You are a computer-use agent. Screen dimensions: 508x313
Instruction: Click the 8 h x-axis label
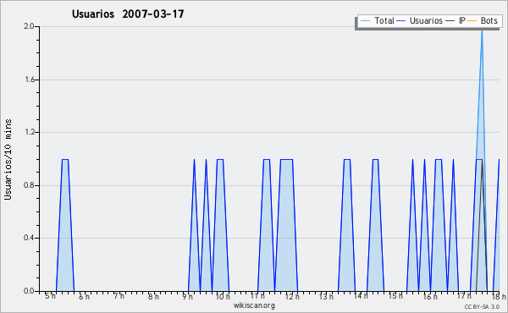[x=153, y=296]
